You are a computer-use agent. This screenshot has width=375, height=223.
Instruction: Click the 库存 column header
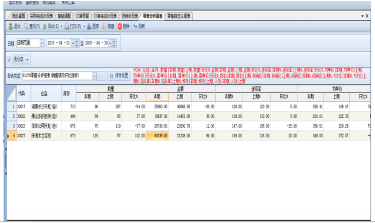[x=67, y=93]
